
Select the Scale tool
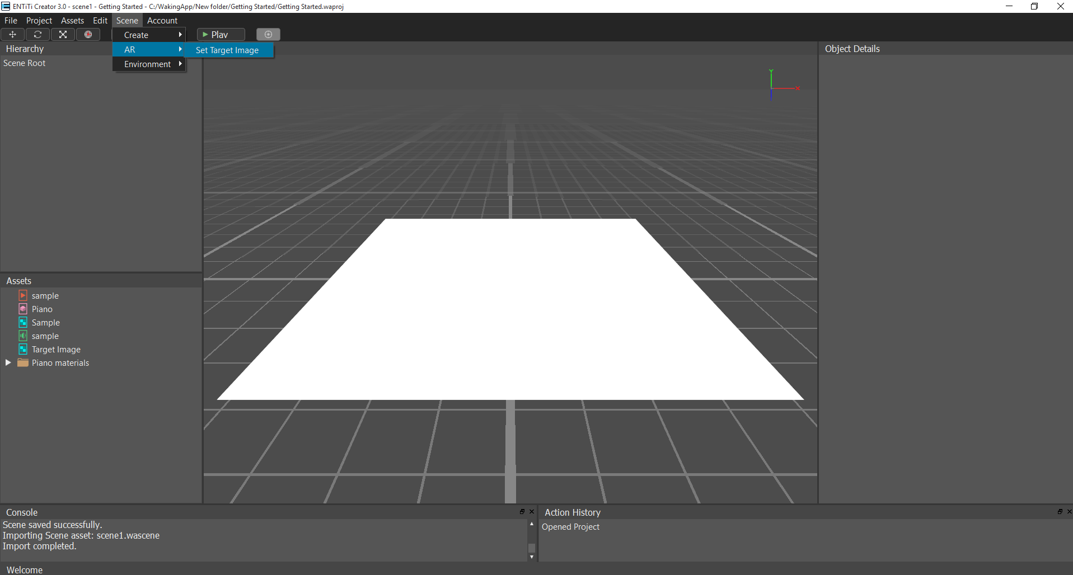pyautogui.click(x=63, y=35)
